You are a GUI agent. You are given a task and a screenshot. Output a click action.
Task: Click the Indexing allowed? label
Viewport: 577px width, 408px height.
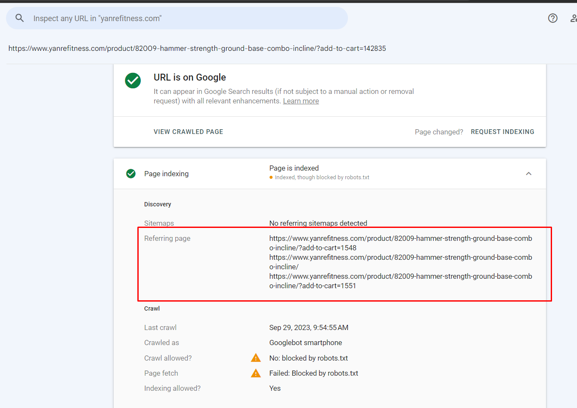(x=172, y=388)
